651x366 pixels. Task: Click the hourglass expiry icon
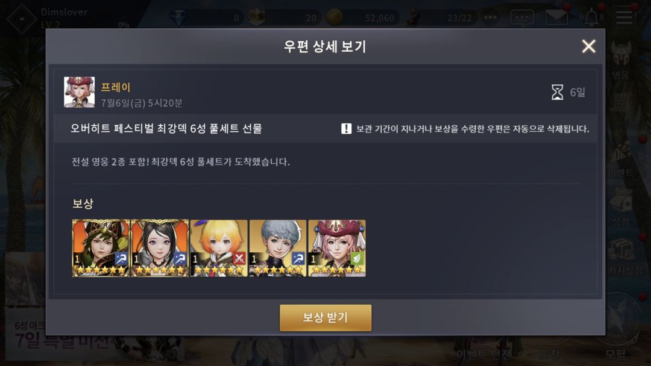(x=557, y=92)
